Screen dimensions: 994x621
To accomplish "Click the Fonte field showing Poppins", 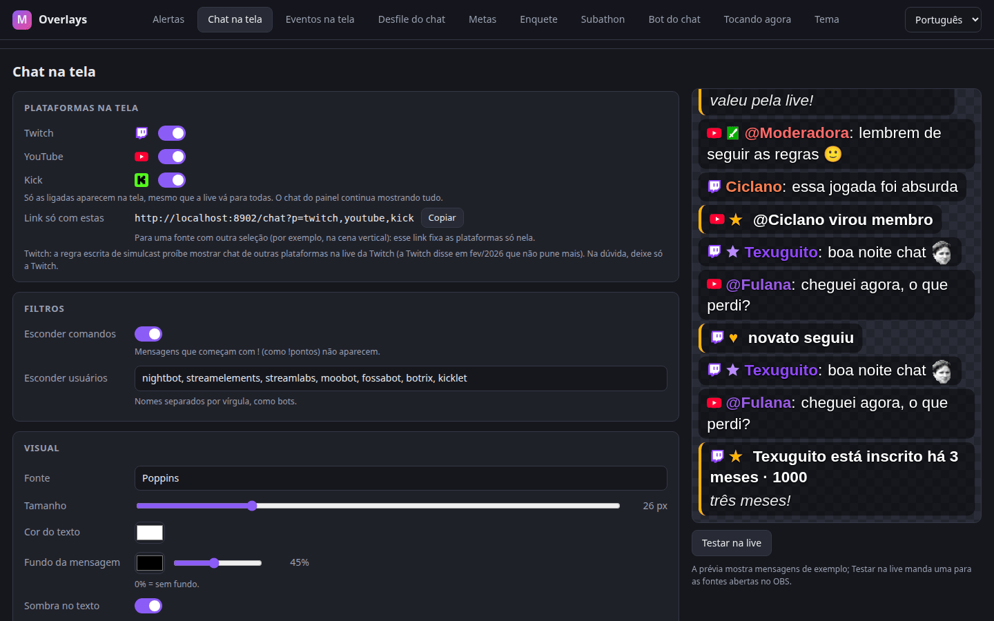I will [401, 478].
